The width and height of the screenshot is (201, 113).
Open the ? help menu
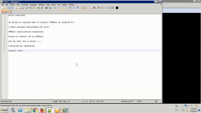coord(77,5)
